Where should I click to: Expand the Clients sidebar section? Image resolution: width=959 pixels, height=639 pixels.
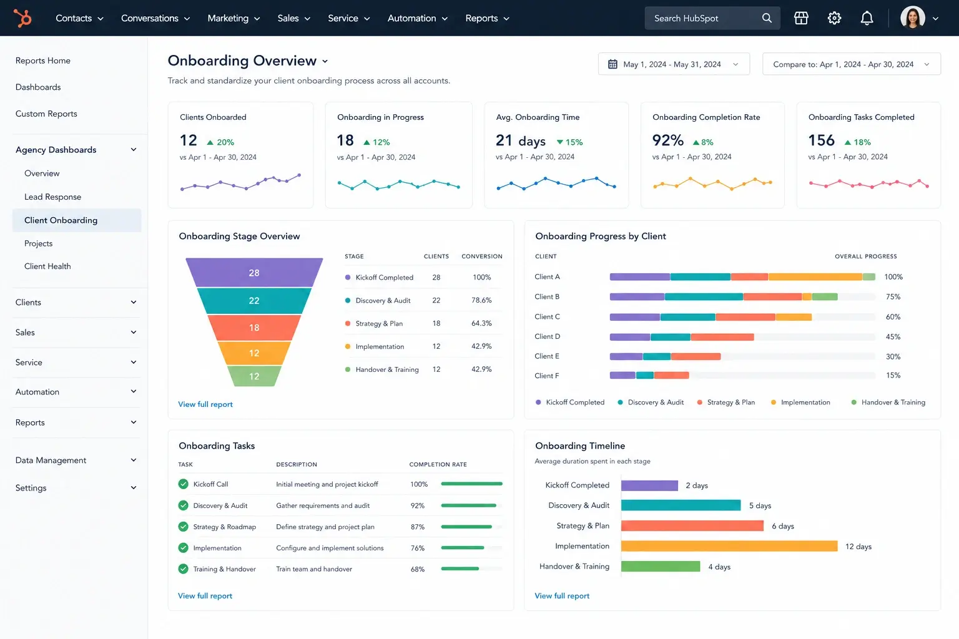[x=134, y=302]
